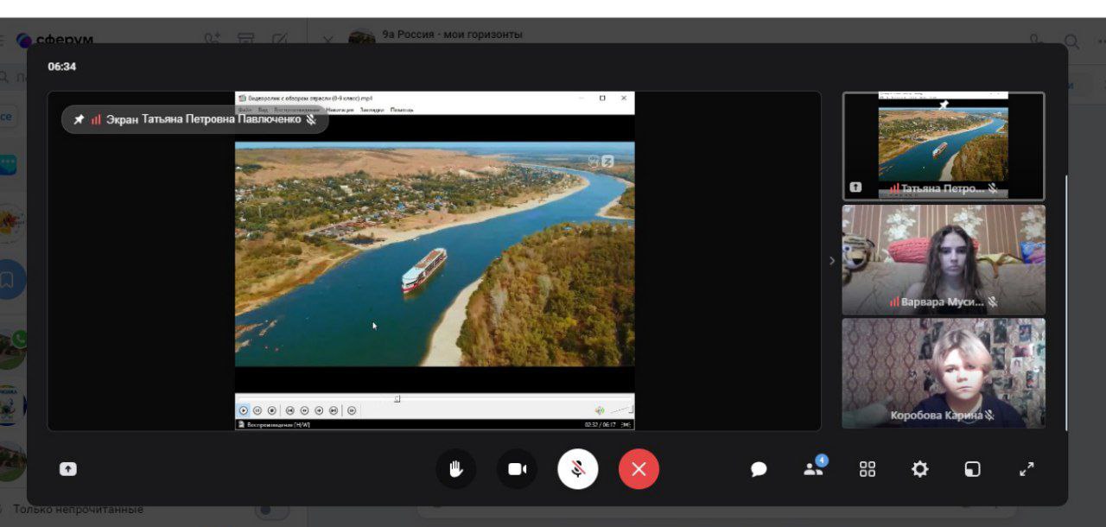Adjust the volume slider in shared player
The height and width of the screenshot is (527, 1106).
[621, 410]
